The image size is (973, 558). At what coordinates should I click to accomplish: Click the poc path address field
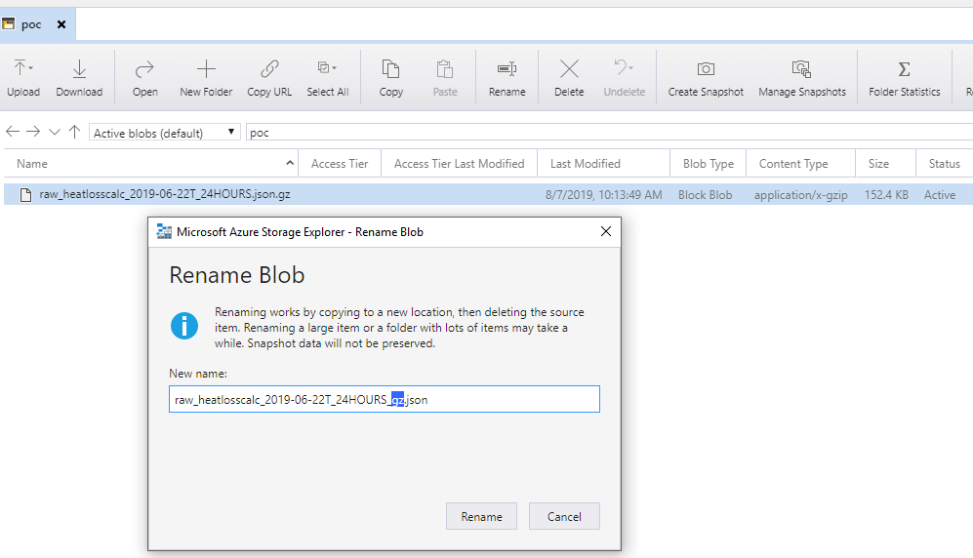609,133
